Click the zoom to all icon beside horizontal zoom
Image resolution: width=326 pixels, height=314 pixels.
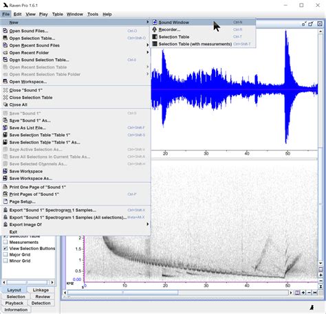coord(315,293)
